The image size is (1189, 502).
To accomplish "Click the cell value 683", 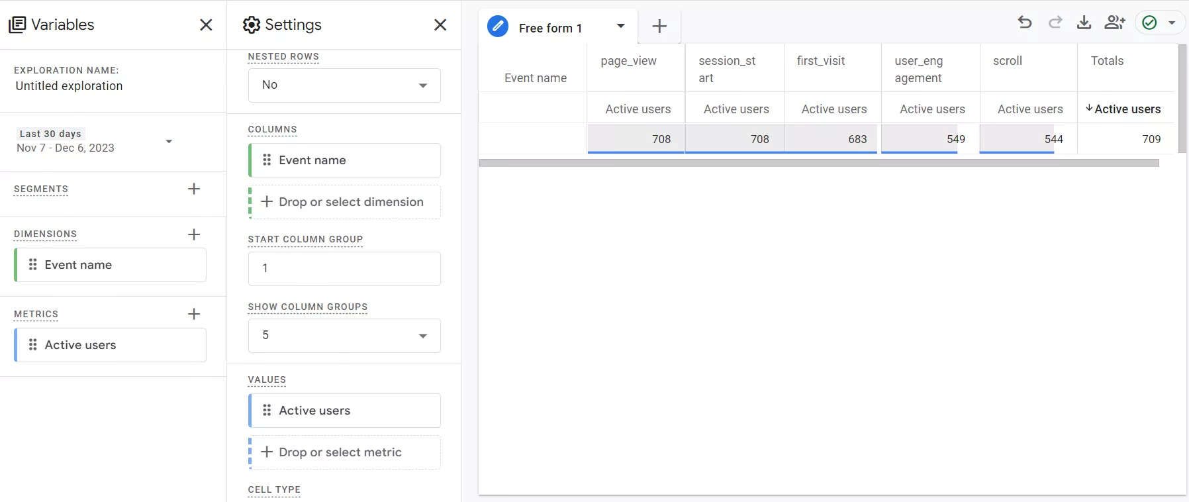I will (857, 139).
